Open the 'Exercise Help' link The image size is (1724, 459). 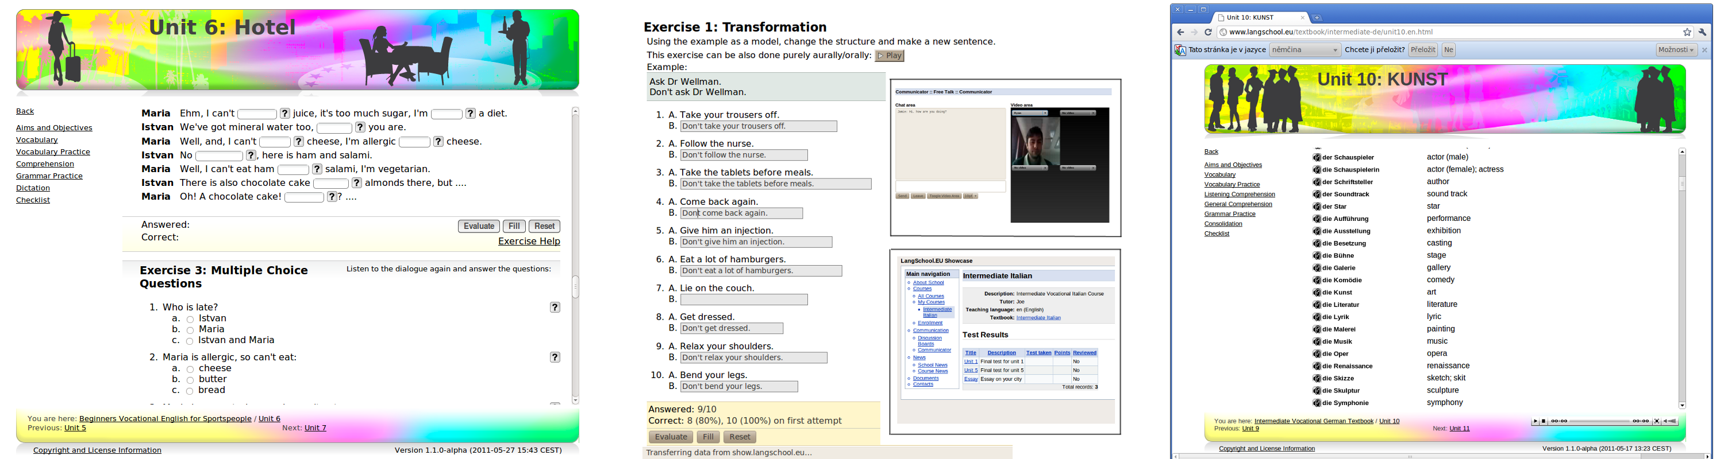529,241
